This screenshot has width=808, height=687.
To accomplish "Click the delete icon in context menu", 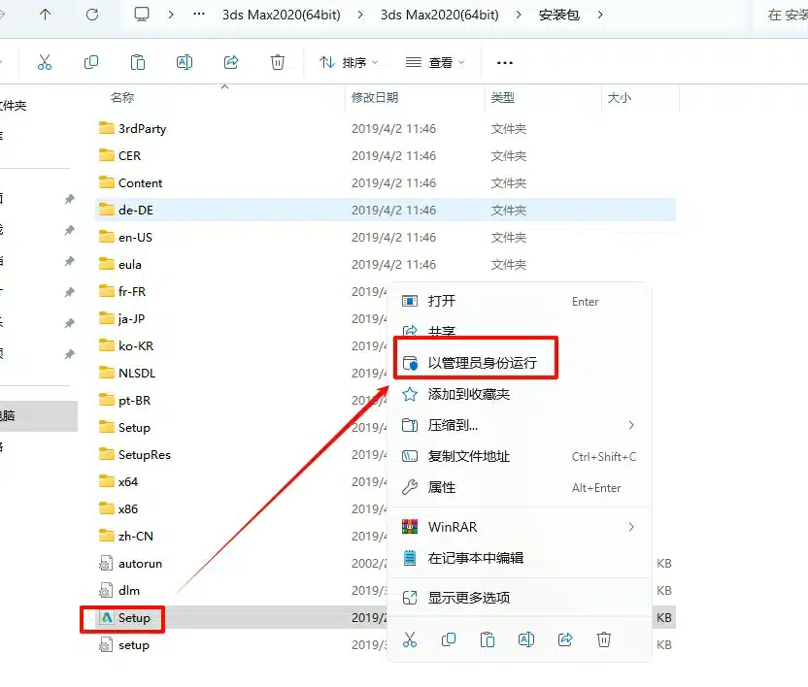I will point(604,638).
